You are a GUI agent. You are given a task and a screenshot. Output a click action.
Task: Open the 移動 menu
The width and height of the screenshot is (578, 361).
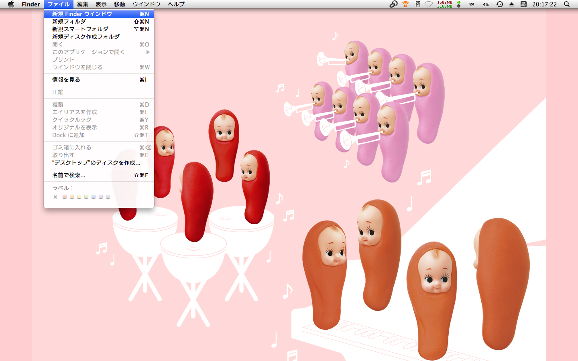(x=120, y=4)
